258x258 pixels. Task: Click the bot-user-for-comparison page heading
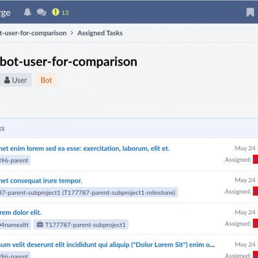(x=68, y=62)
